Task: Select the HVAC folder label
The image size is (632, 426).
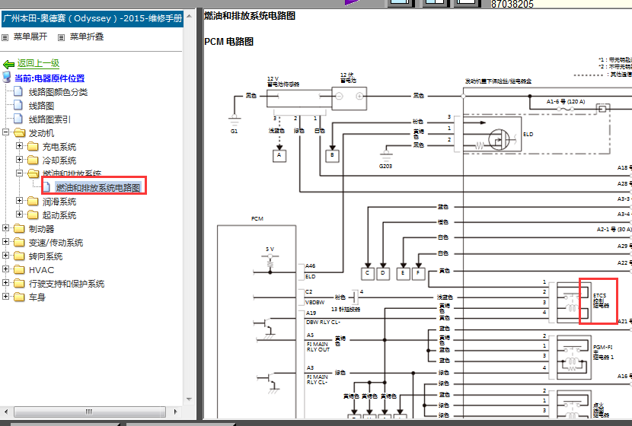Action: coord(41,270)
